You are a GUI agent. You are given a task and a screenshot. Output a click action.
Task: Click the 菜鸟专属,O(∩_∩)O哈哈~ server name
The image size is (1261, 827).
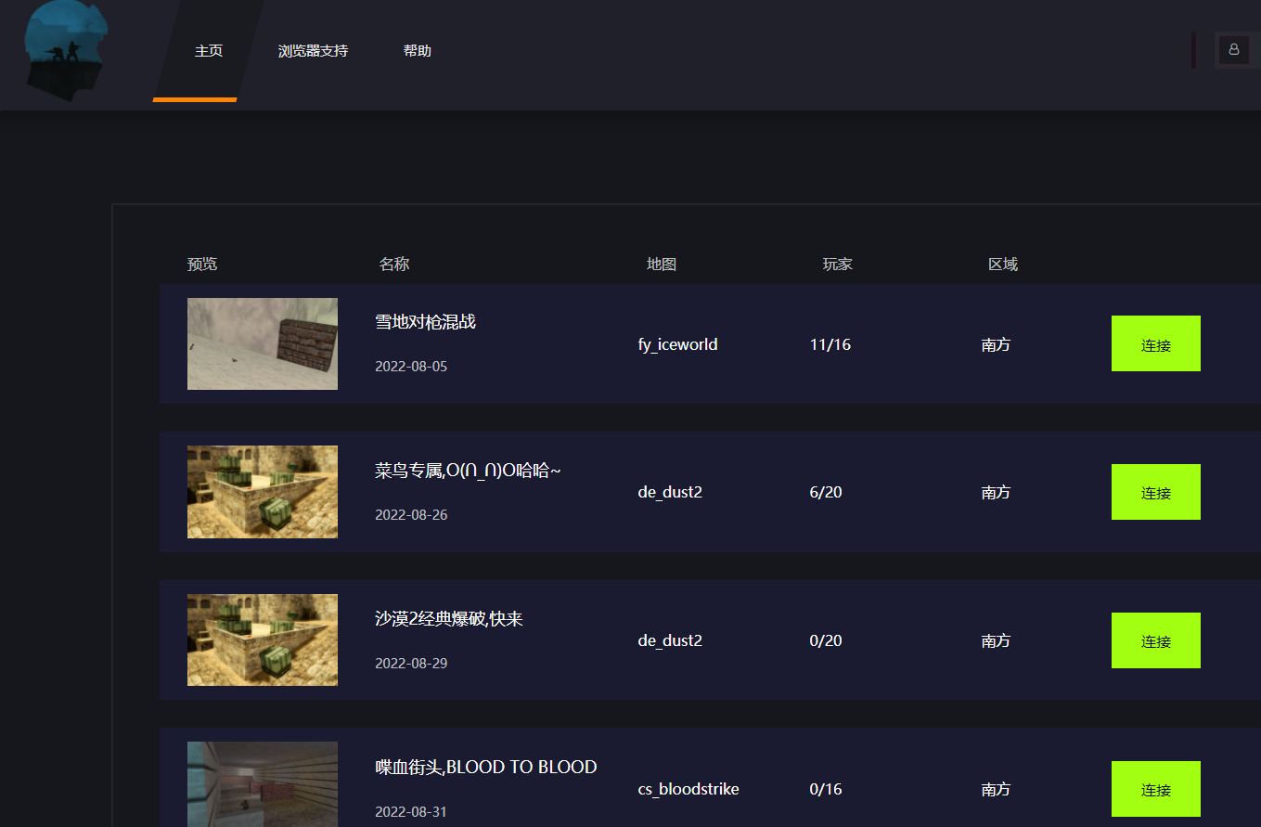(468, 471)
